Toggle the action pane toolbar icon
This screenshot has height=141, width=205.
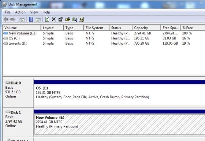tap(38, 20)
